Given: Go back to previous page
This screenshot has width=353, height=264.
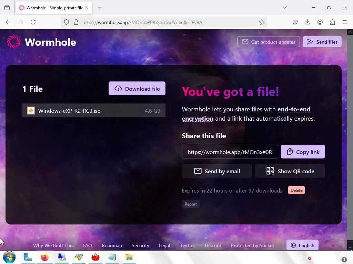Looking at the screenshot, I should point(8,22).
